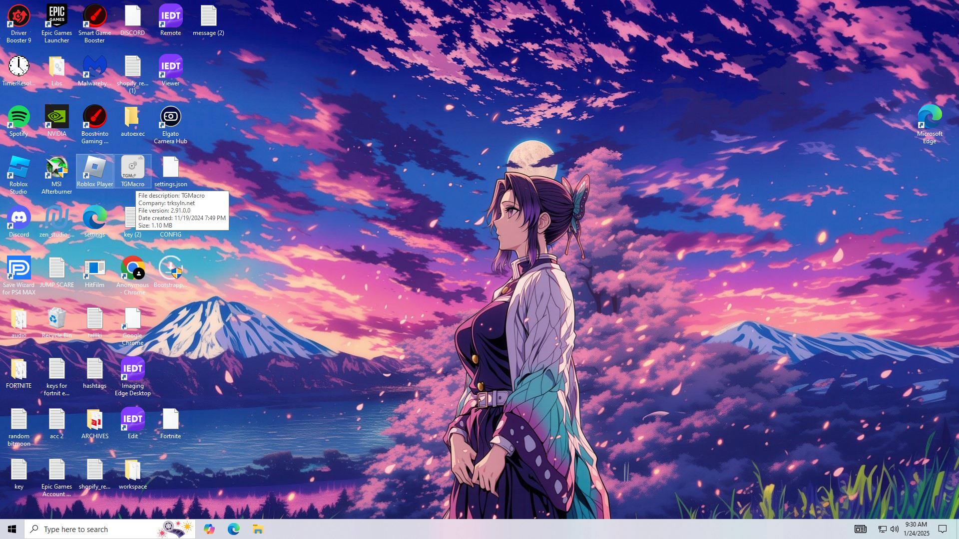Open File Explorer from the taskbar
This screenshot has height=539, width=959.
[x=258, y=529]
